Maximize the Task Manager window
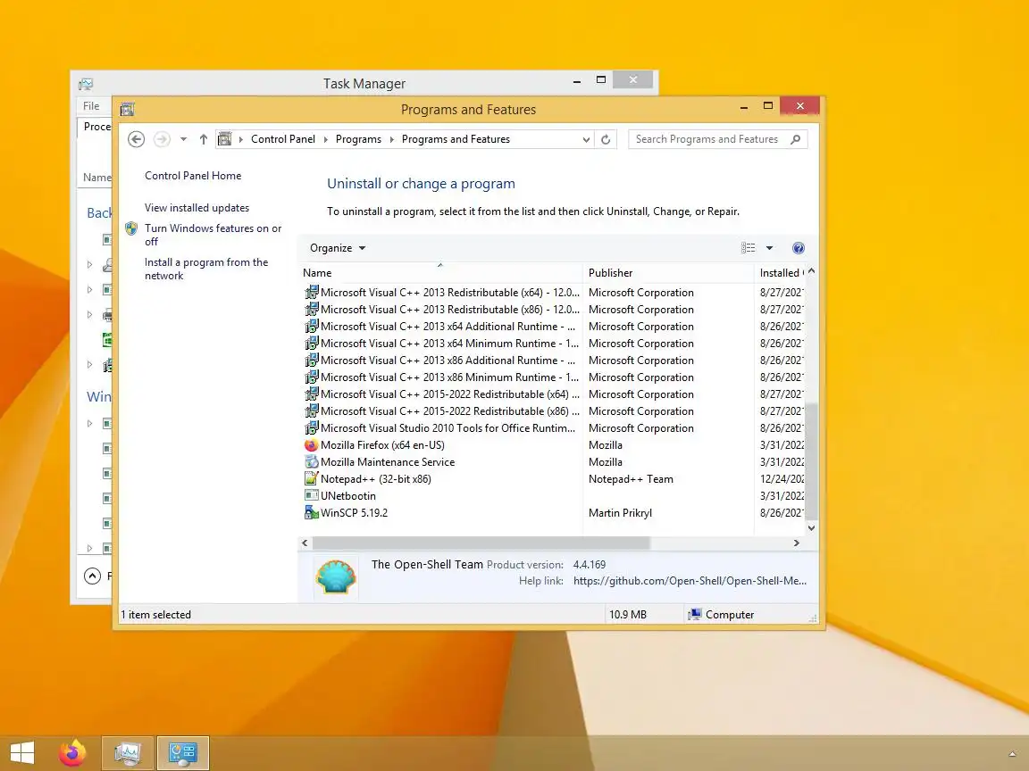 [601, 80]
